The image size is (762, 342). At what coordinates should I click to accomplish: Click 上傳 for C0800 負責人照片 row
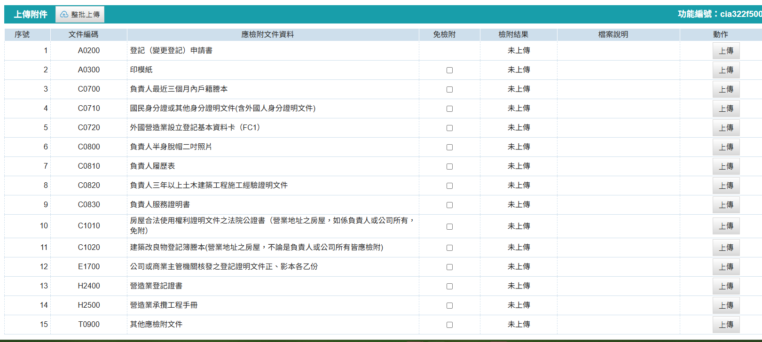(726, 147)
